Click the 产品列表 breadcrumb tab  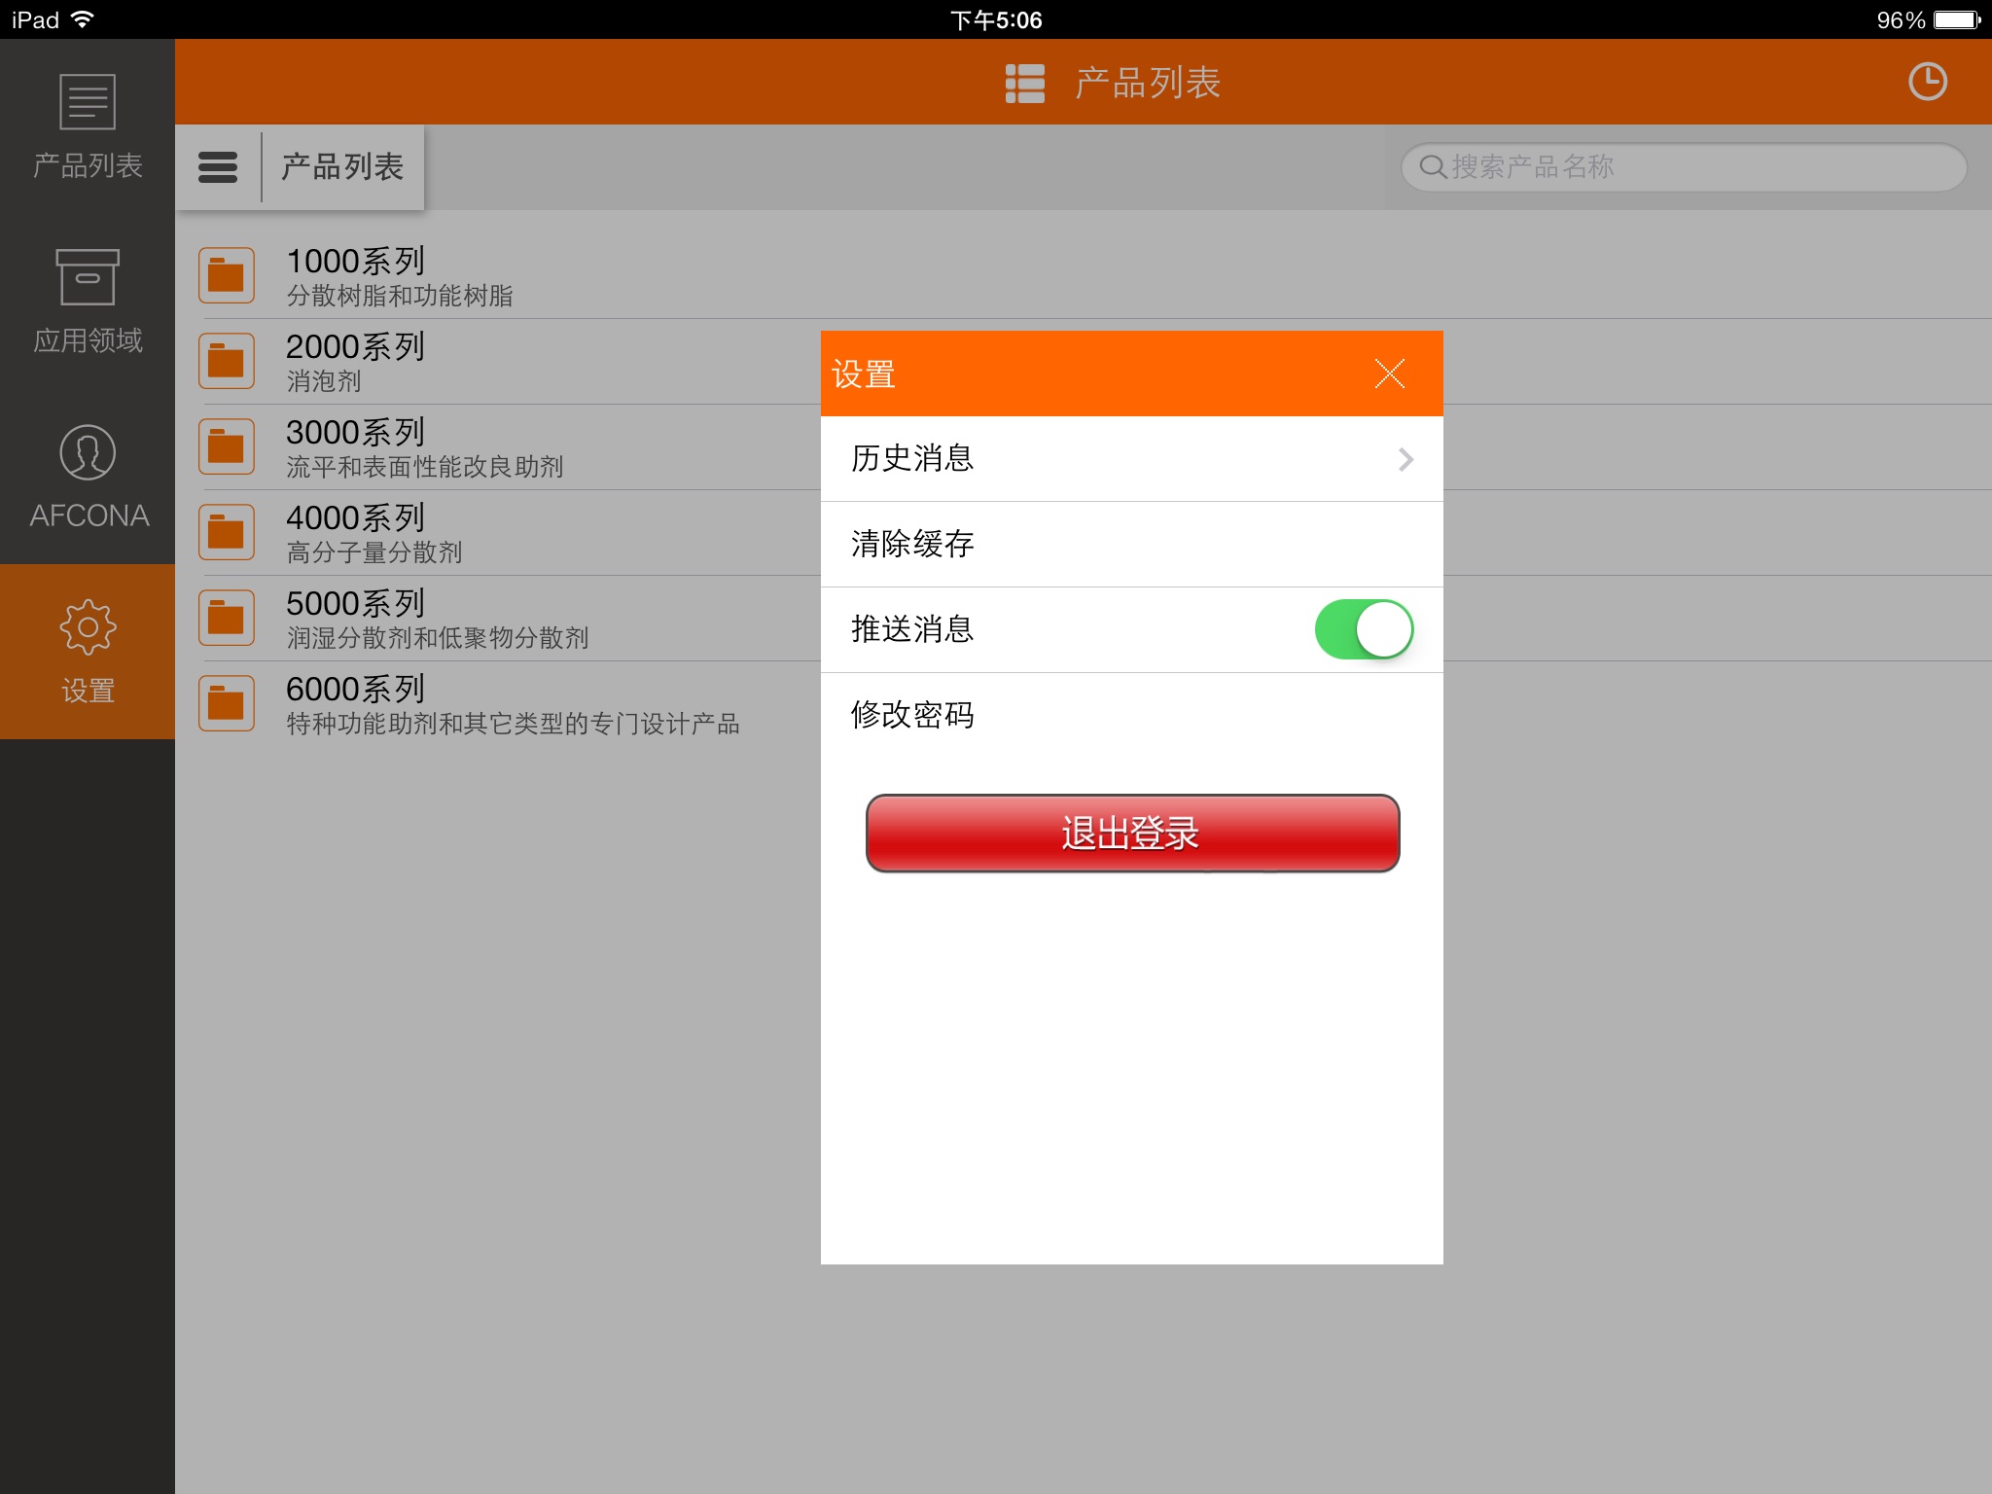342,167
